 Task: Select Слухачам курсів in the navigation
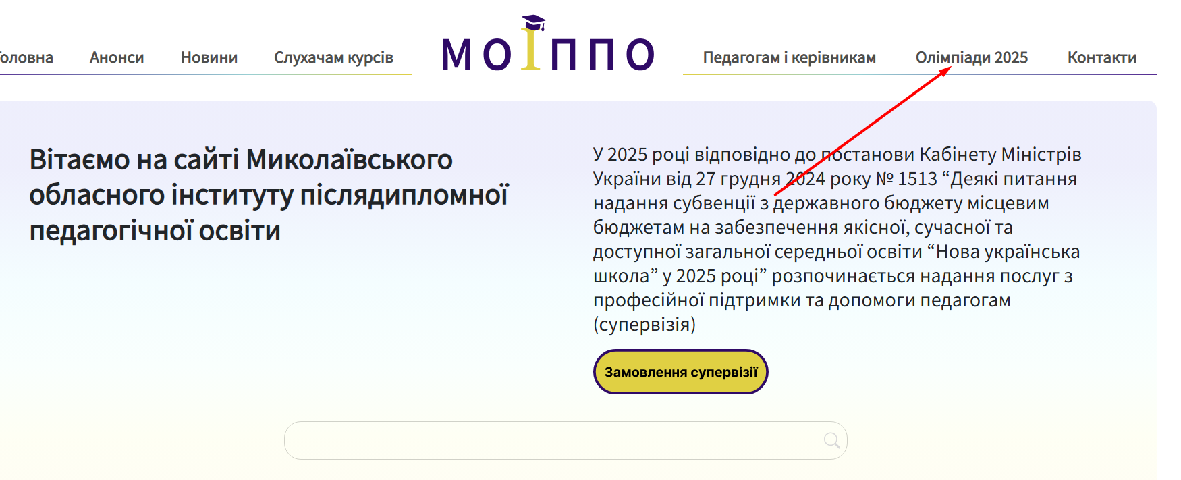click(x=333, y=58)
